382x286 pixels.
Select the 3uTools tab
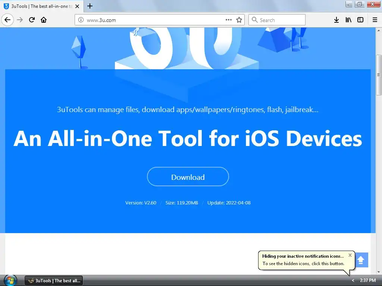(x=42, y=6)
